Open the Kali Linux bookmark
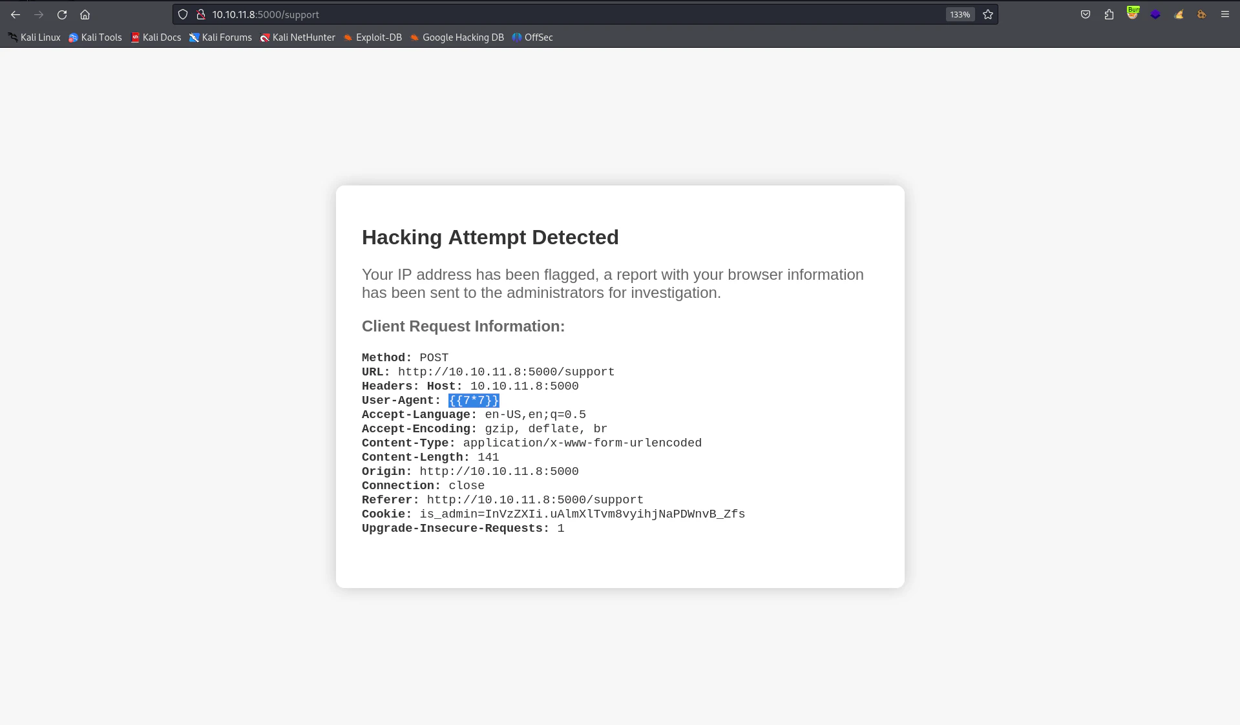 pos(34,37)
